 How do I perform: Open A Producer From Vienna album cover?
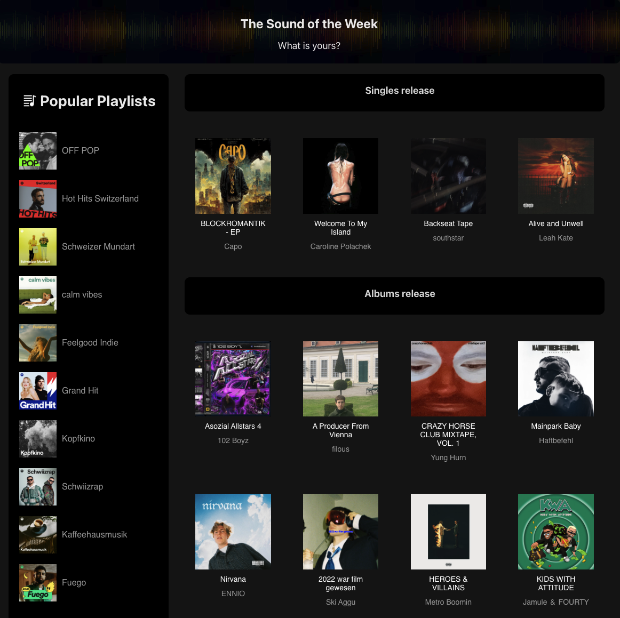[340, 379]
